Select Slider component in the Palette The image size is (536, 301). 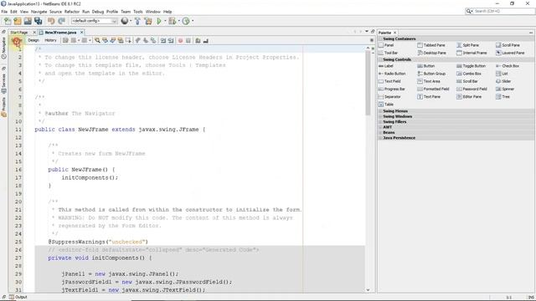503,81
